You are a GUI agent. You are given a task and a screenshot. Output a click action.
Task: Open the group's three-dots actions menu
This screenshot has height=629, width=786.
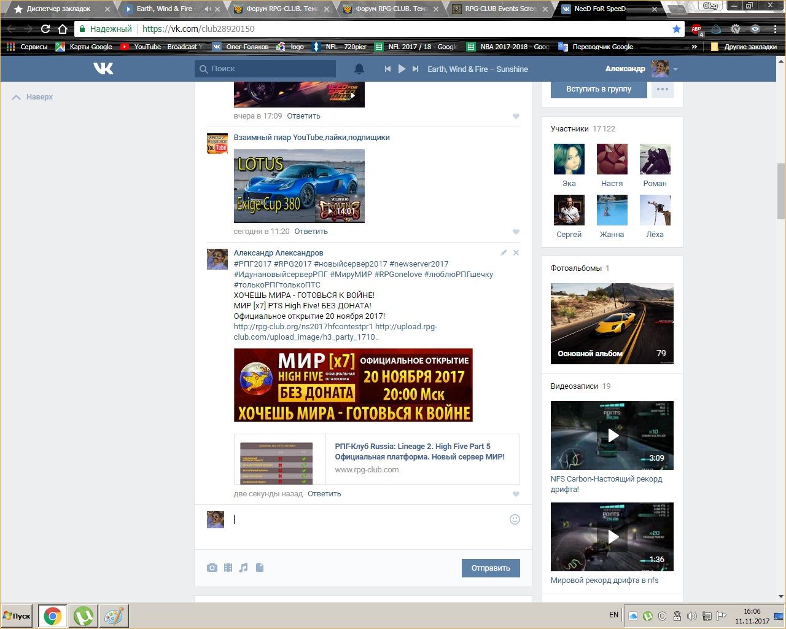(662, 89)
